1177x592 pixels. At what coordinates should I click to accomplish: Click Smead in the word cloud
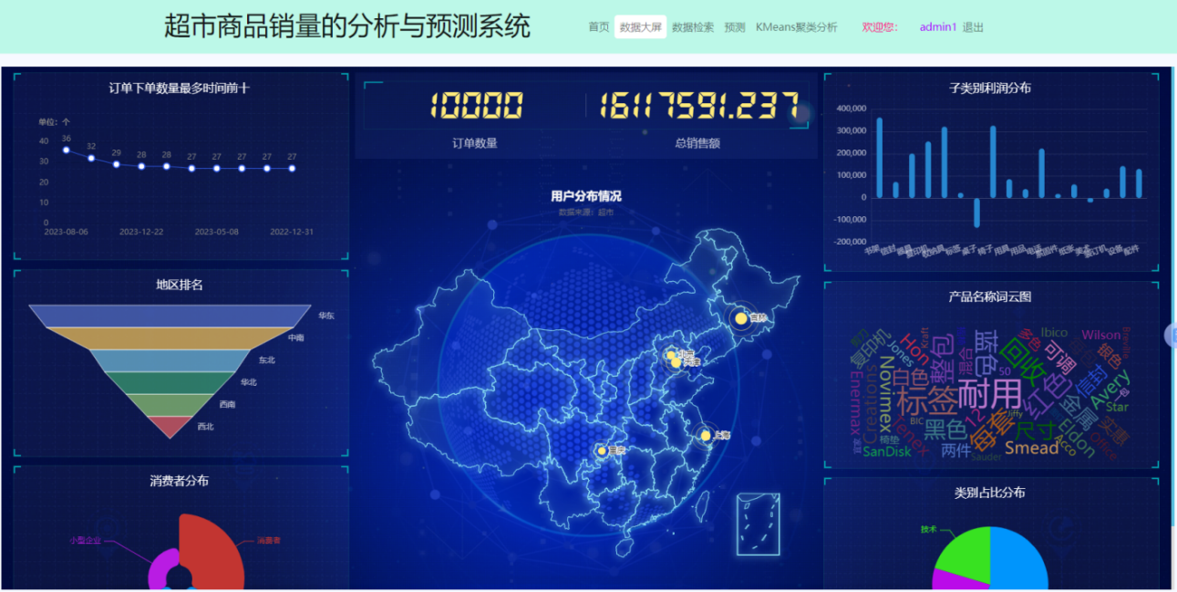pos(1030,448)
